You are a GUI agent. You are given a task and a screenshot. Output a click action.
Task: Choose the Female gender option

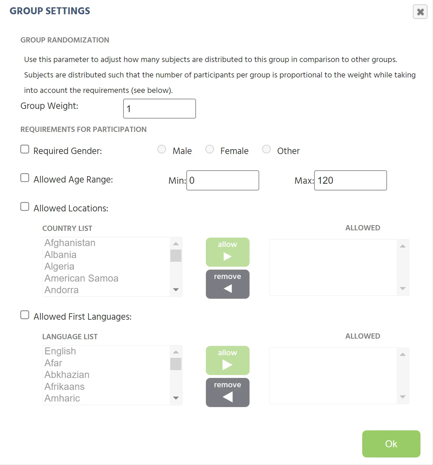(x=210, y=149)
